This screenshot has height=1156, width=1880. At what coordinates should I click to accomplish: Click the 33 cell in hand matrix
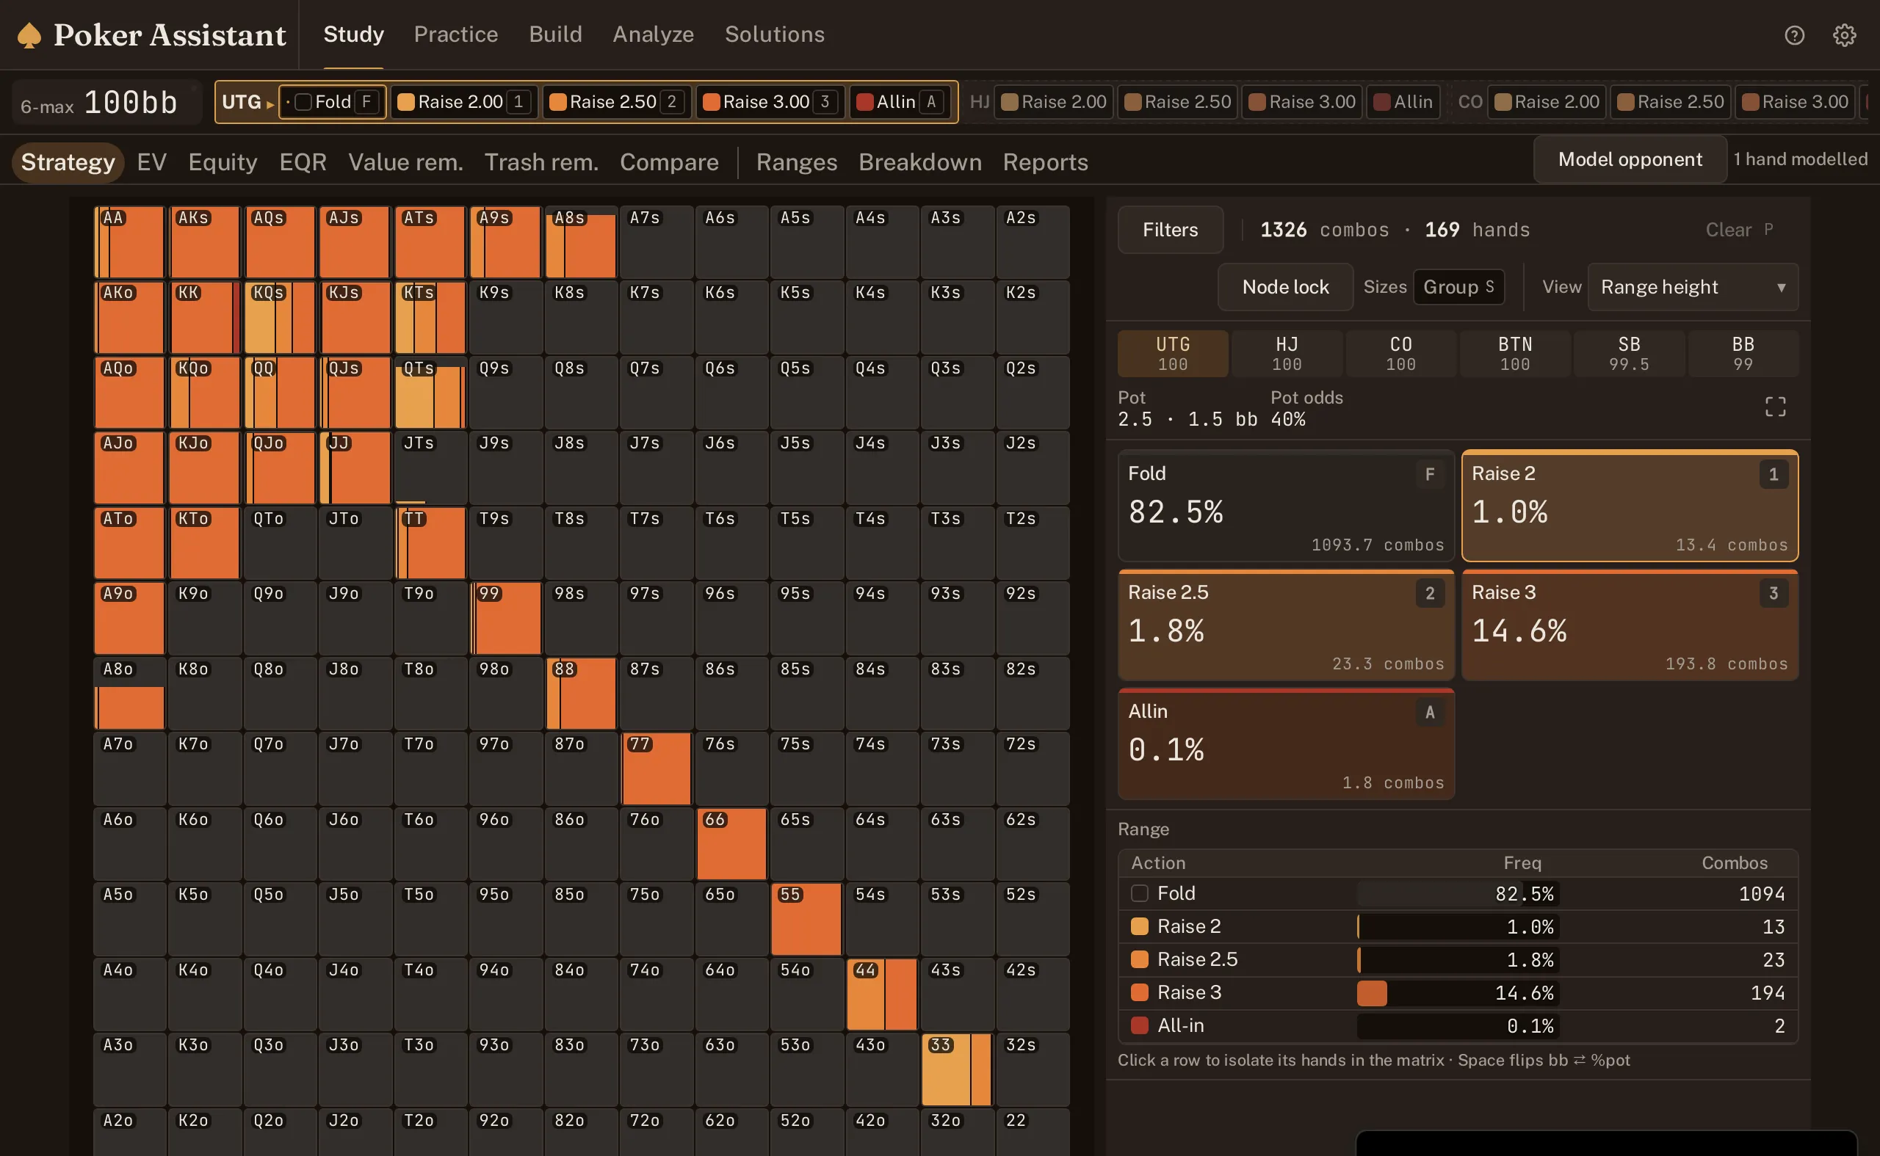(x=957, y=1069)
